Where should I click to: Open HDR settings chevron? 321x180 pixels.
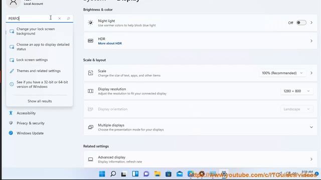[311, 41]
